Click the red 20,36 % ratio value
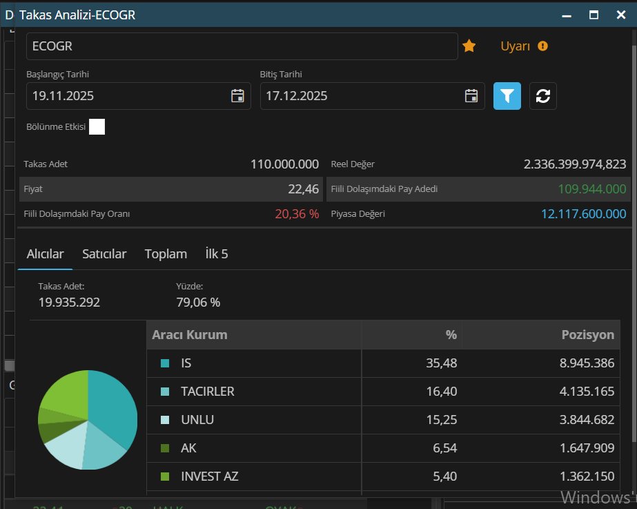637x509 pixels. click(297, 214)
